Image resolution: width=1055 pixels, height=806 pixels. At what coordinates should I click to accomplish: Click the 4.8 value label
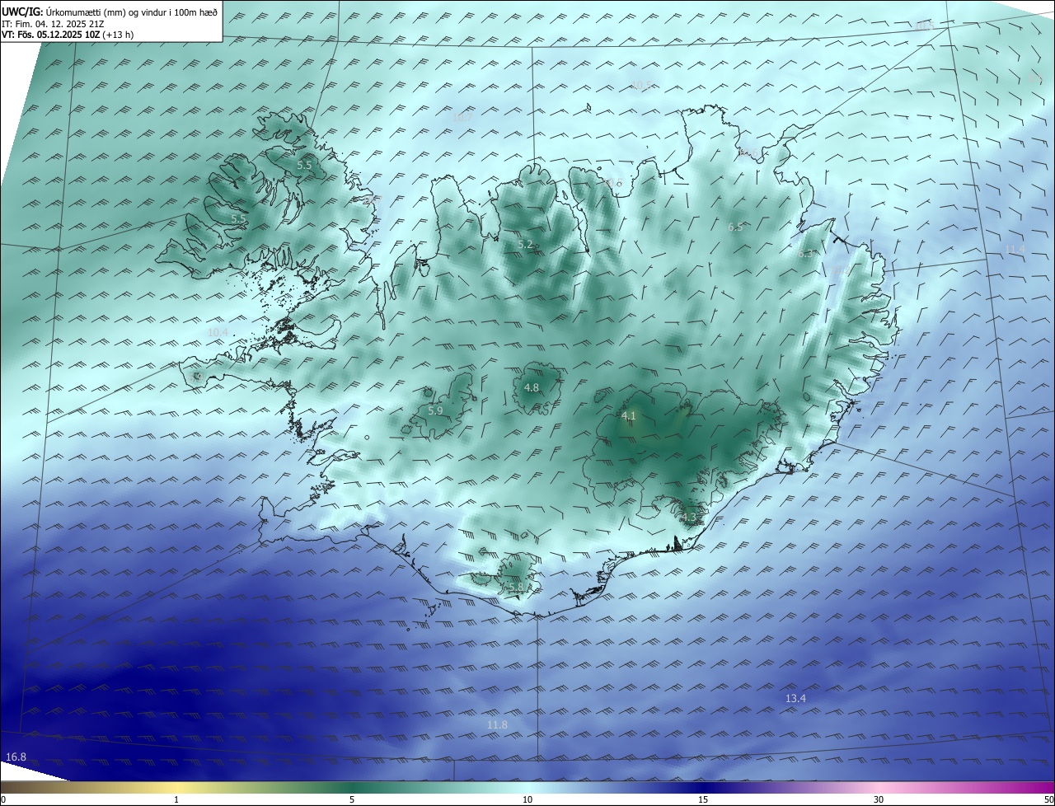(532, 387)
